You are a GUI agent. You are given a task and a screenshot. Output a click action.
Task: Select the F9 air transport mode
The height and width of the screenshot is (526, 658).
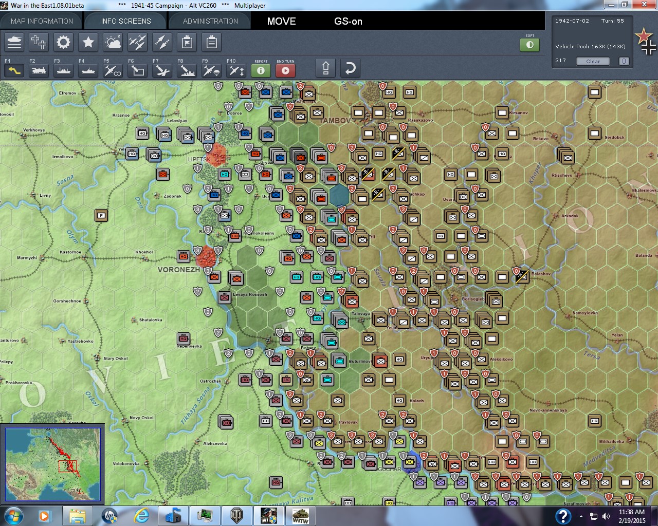[212, 70]
